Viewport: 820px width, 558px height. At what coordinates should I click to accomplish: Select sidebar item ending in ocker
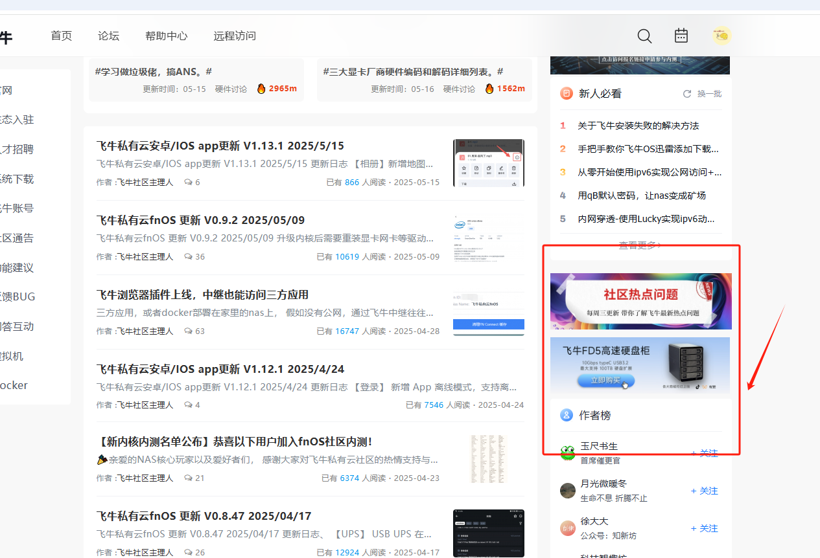click(14, 385)
